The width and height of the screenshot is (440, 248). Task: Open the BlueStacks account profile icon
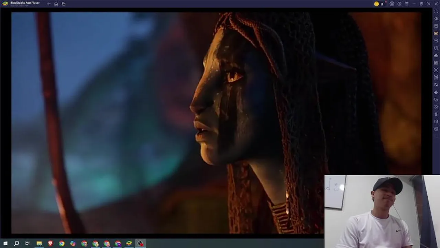coord(392,4)
